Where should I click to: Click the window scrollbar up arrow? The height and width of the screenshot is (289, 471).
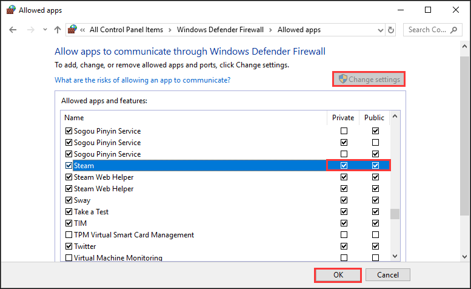pyautogui.click(x=464, y=46)
